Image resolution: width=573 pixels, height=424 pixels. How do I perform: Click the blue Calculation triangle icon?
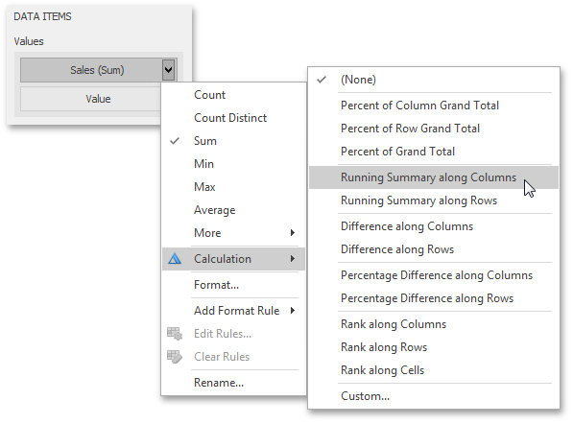pyautogui.click(x=175, y=259)
